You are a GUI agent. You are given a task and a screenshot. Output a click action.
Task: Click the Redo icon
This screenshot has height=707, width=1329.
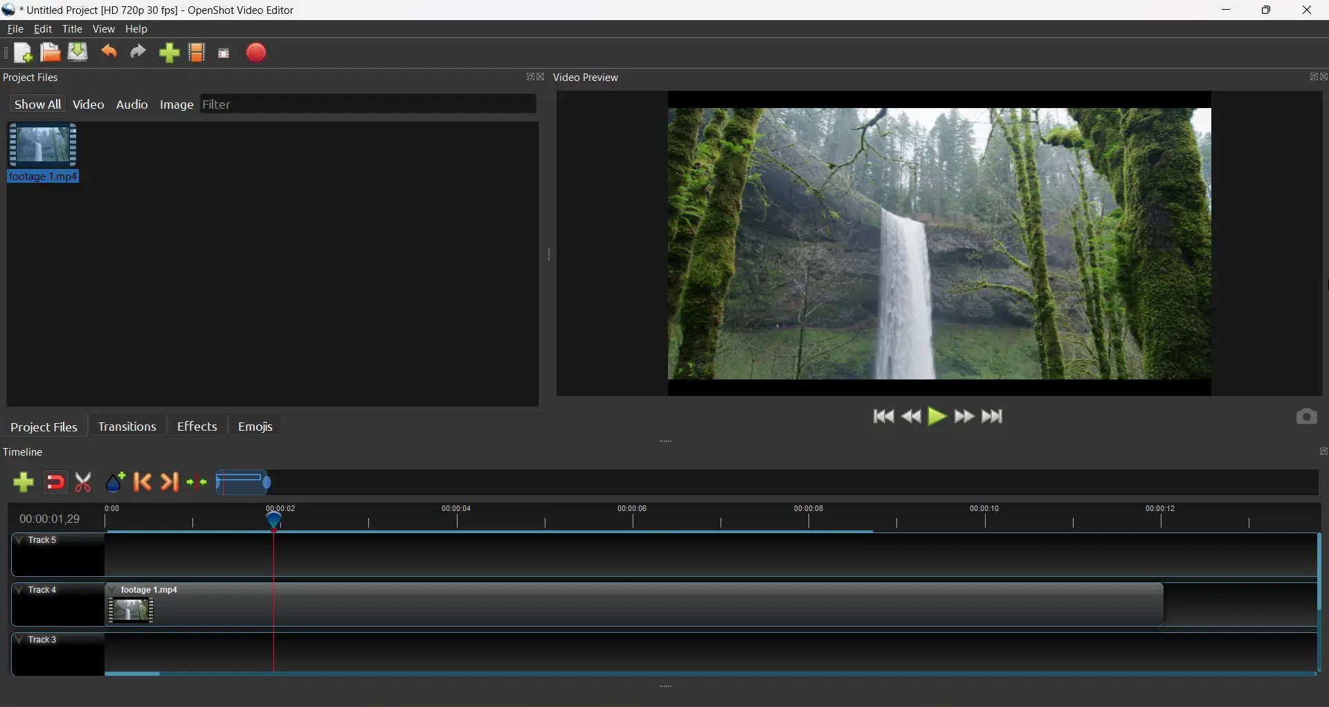pos(138,53)
